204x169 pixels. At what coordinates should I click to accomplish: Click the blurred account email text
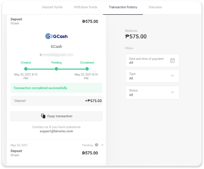pyautogui.click(x=57, y=55)
